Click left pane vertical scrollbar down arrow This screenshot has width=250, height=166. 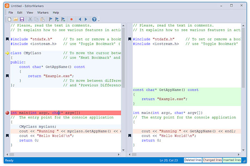click(x=123, y=150)
